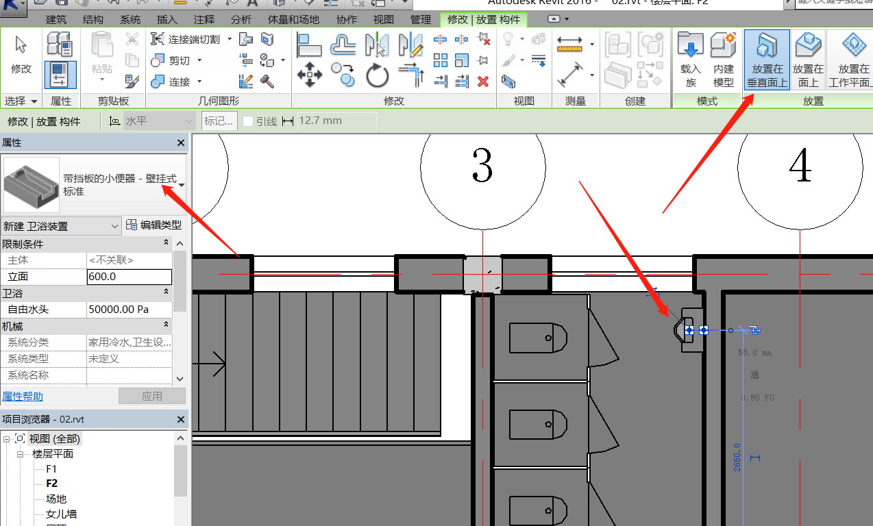Click the Model In-Place (内建模型) icon

pos(724,60)
